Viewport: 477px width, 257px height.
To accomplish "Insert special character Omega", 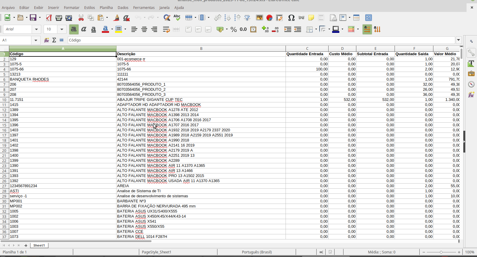I will (292, 18).
